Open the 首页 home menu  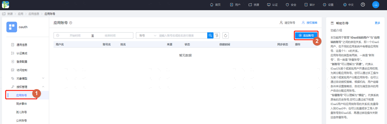pos(215,5)
